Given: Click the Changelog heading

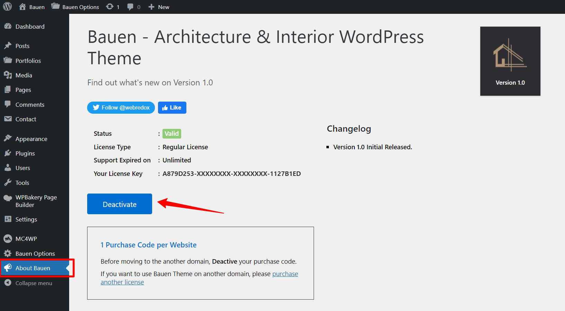Looking at the screenshot, I should [x=349, y=129].
